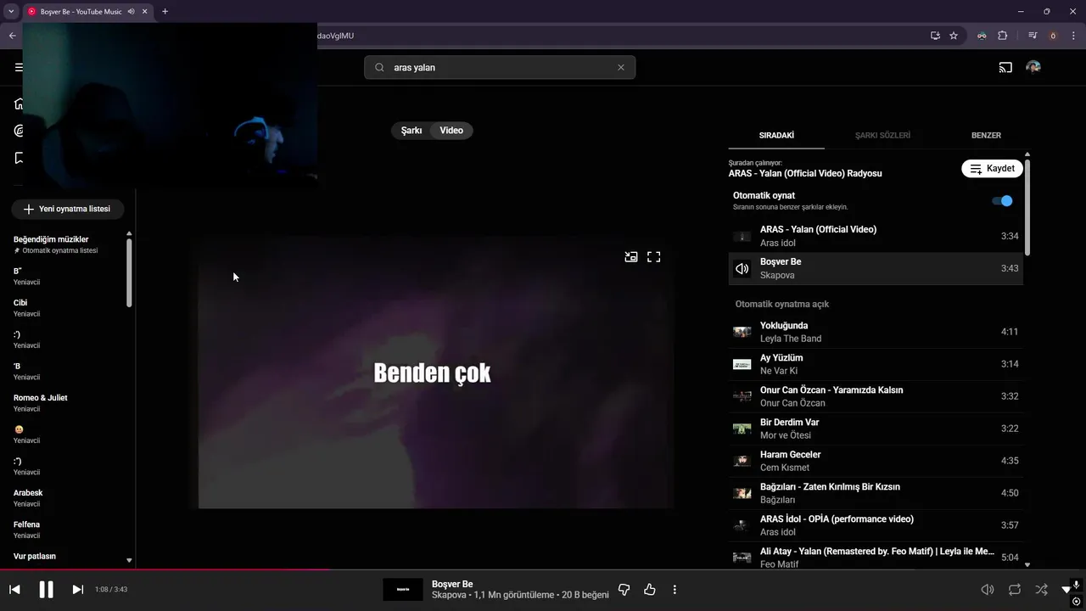Click the microphone overlay icon
Image resolution: width=1086 pixels, height=611 pixels.
(1076, 584)
